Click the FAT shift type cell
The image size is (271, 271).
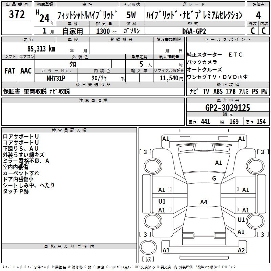click(9, 70)
